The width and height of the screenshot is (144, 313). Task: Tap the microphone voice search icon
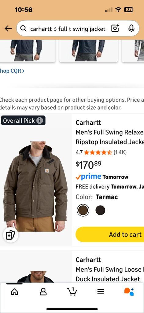[x=131, y=29]
